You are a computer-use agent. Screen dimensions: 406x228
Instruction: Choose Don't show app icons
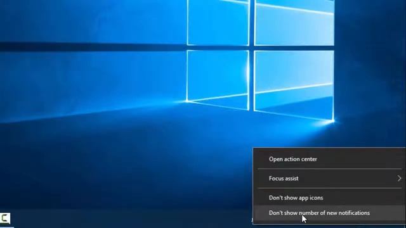coord(329,198)
